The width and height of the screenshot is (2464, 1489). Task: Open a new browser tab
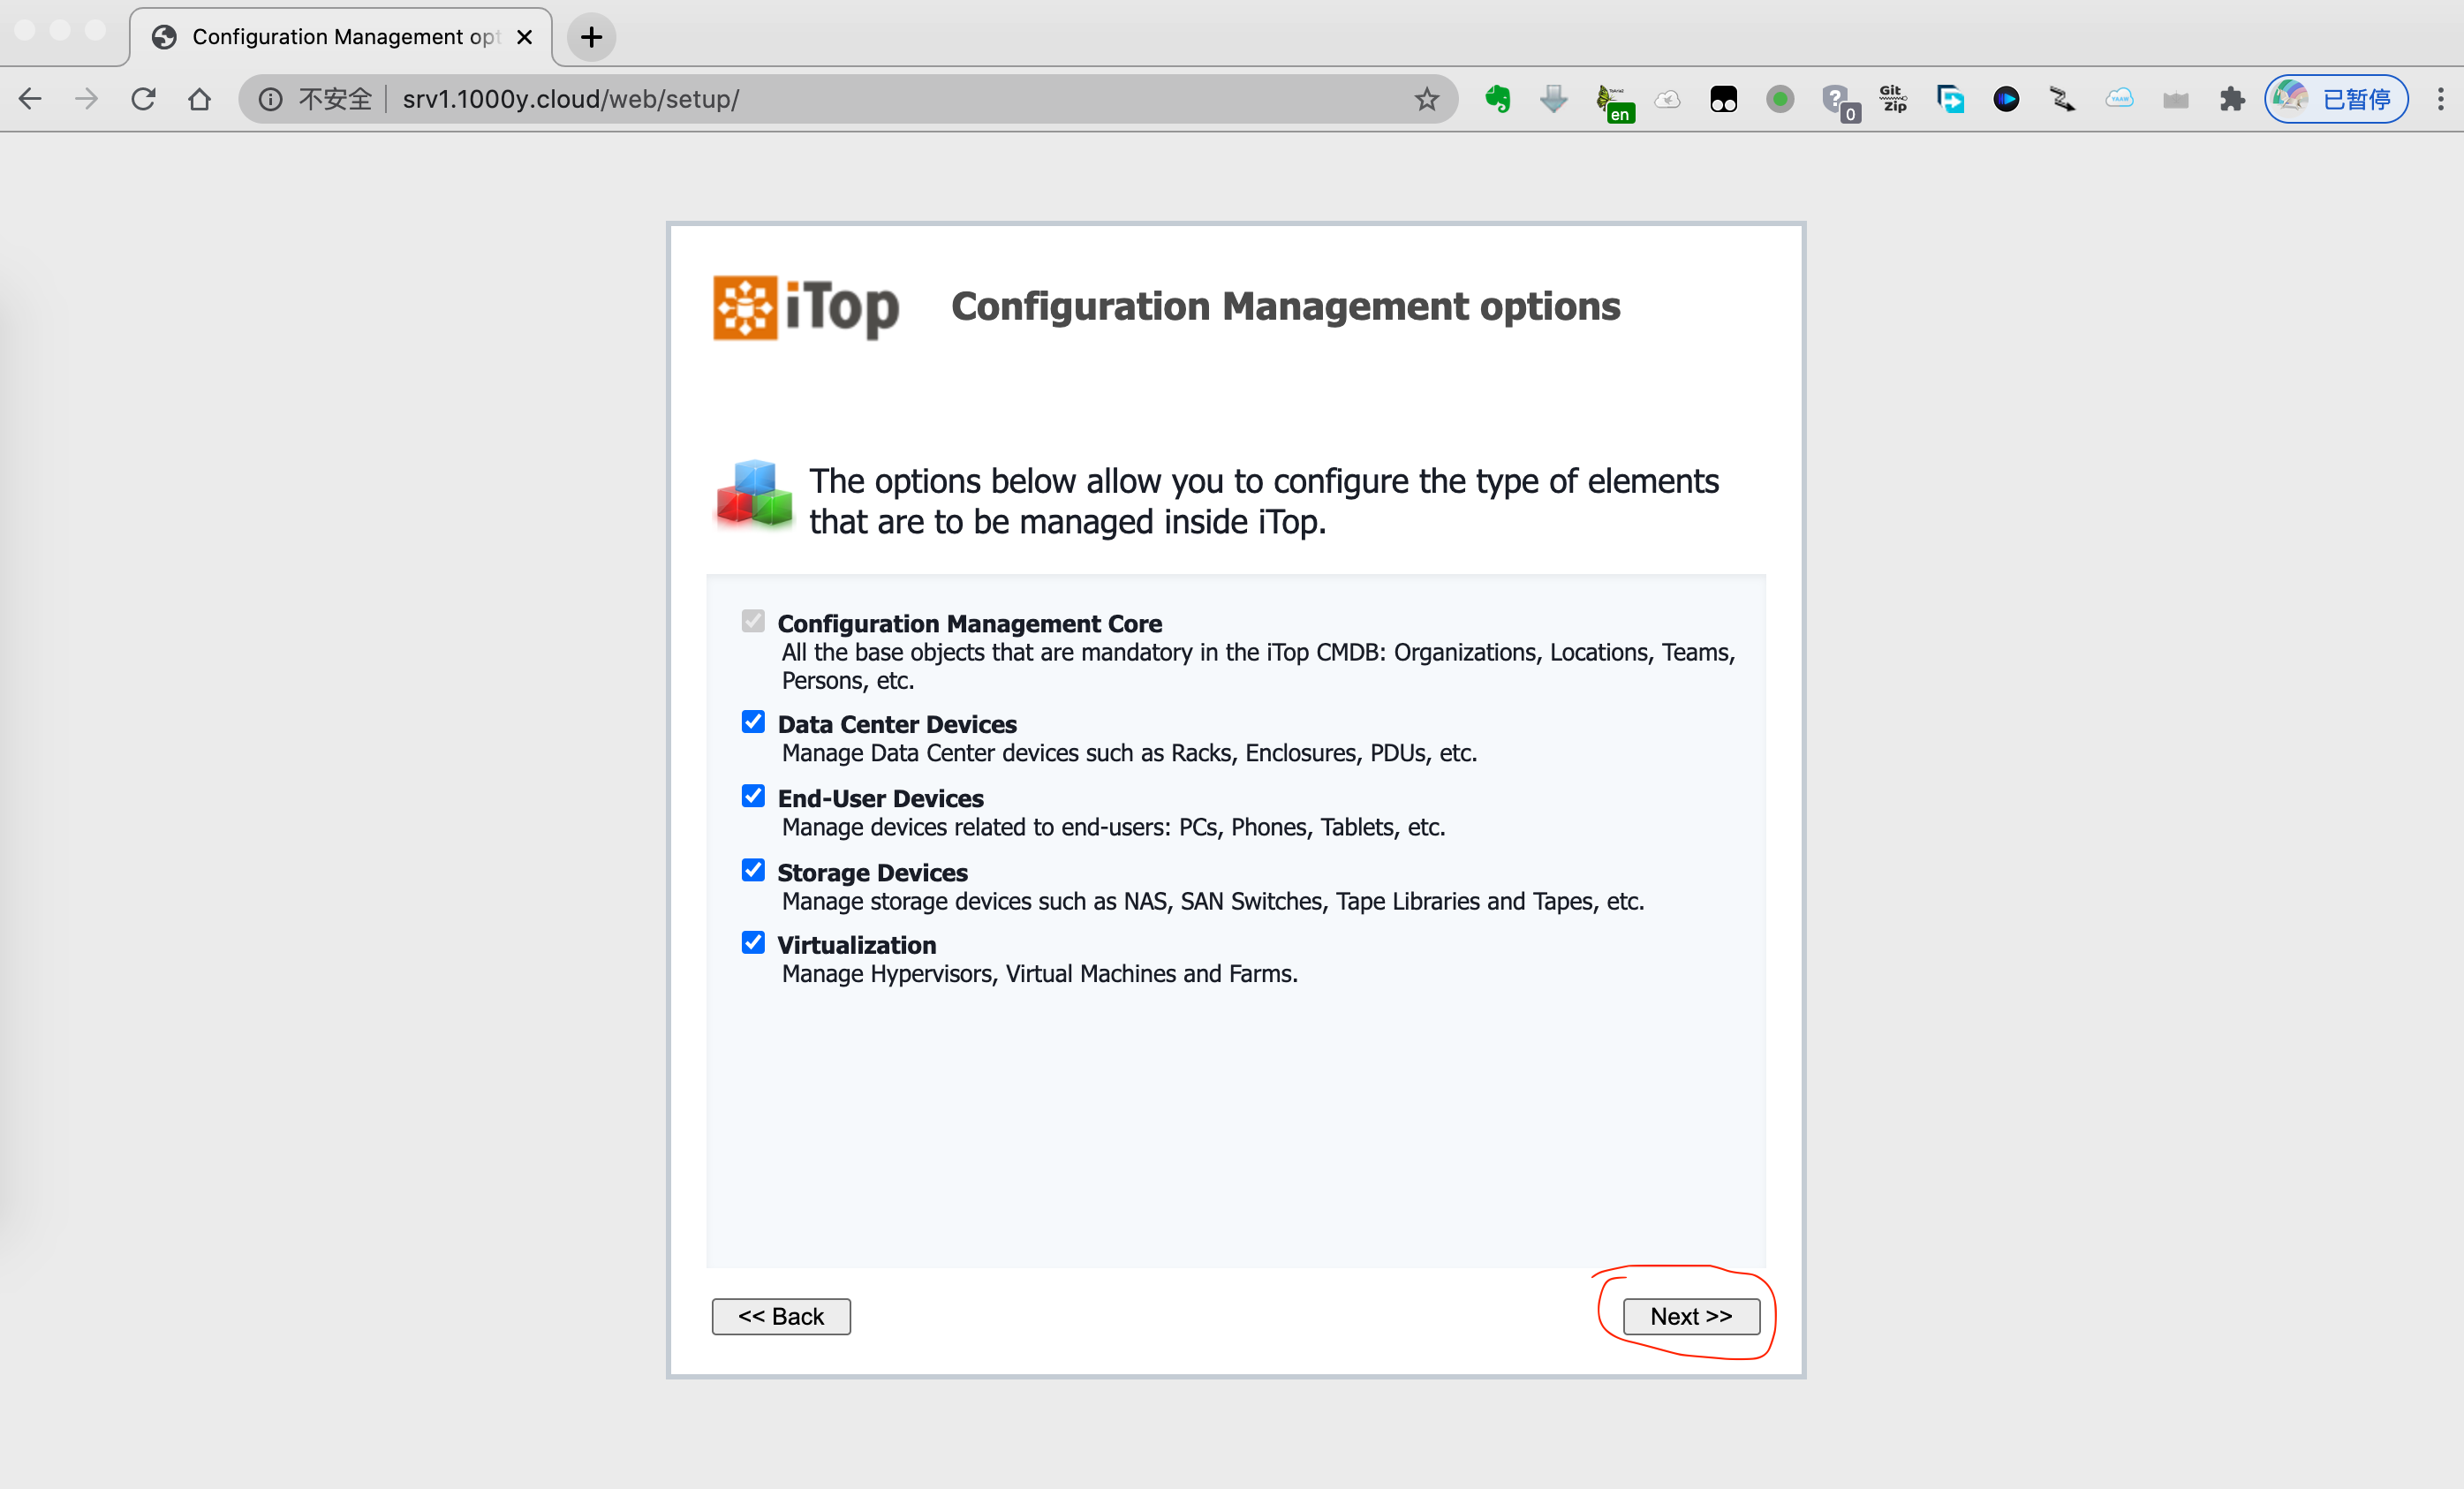tap(591, 37)
